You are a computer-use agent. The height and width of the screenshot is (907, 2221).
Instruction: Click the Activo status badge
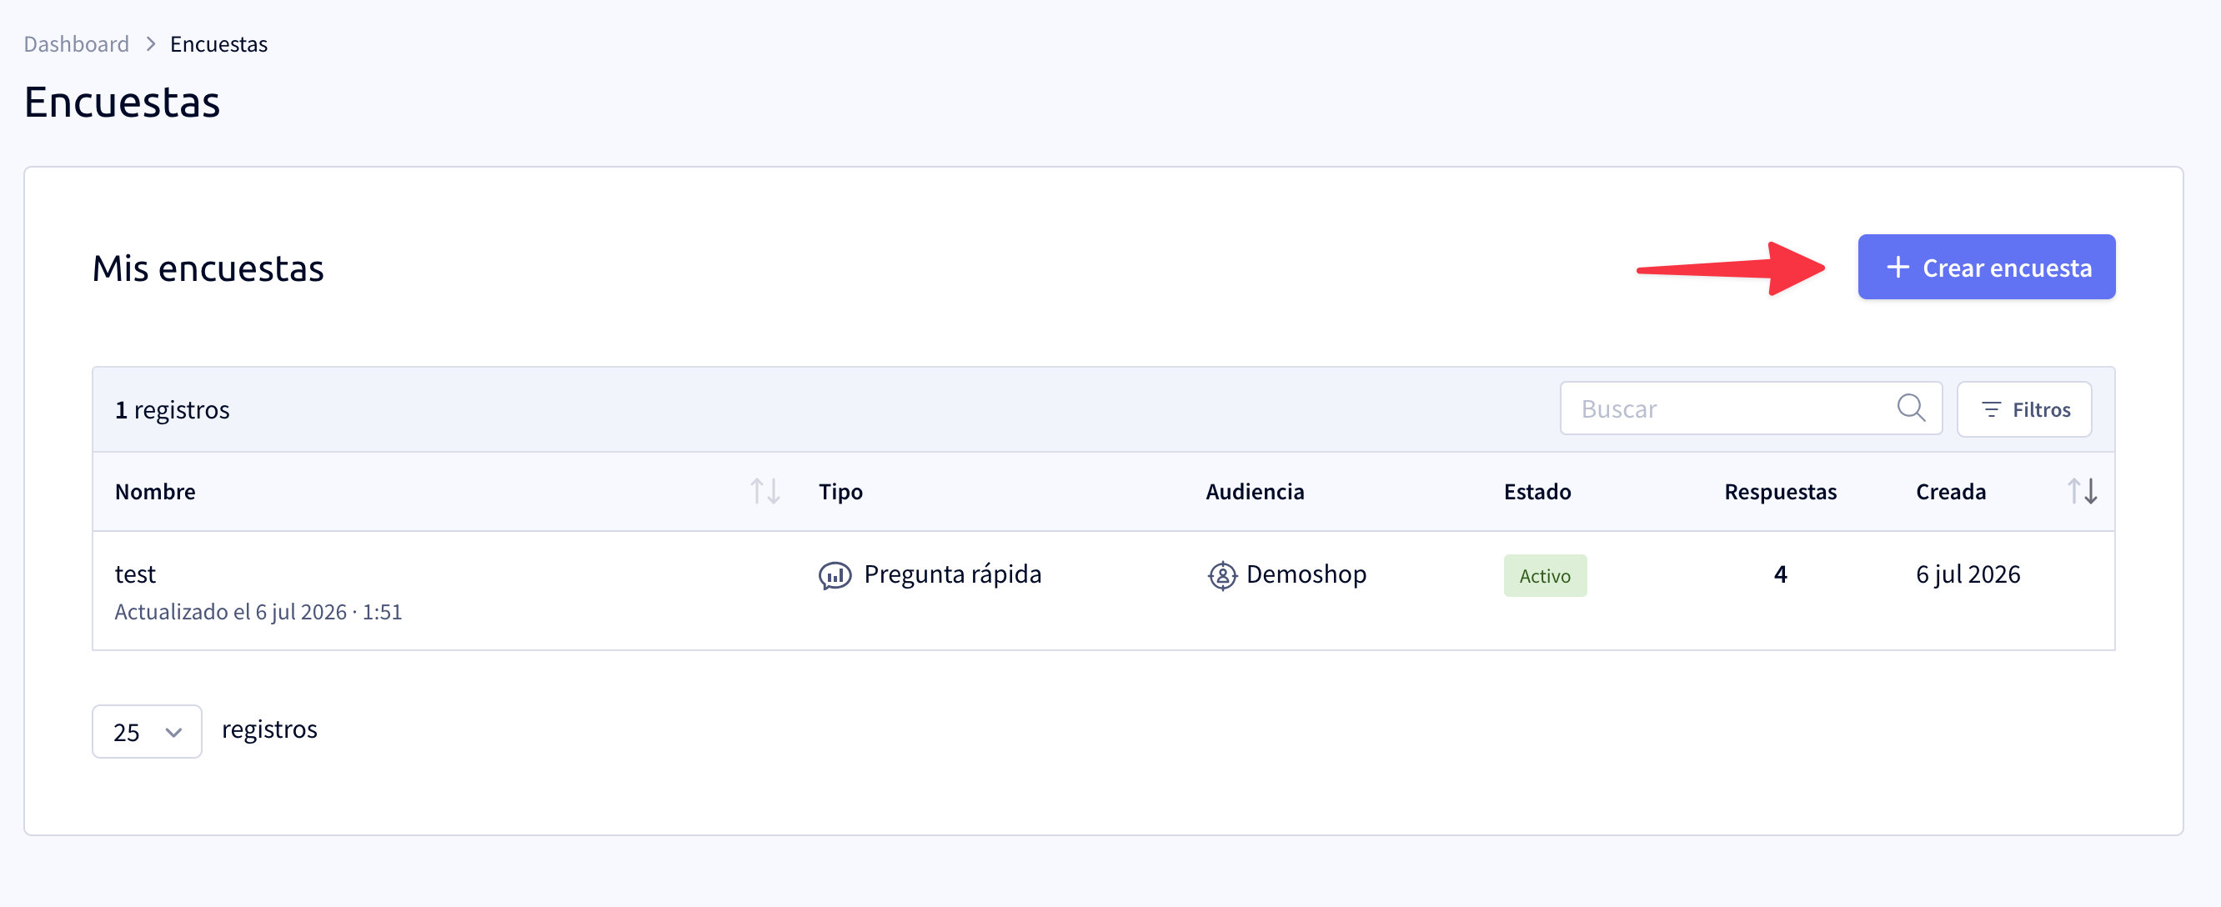(1544, 576)
